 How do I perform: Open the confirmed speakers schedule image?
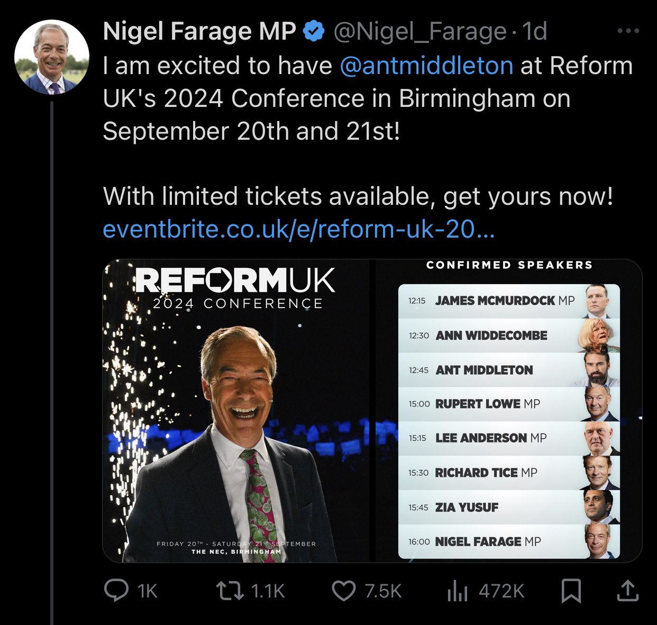click(509, 411)
